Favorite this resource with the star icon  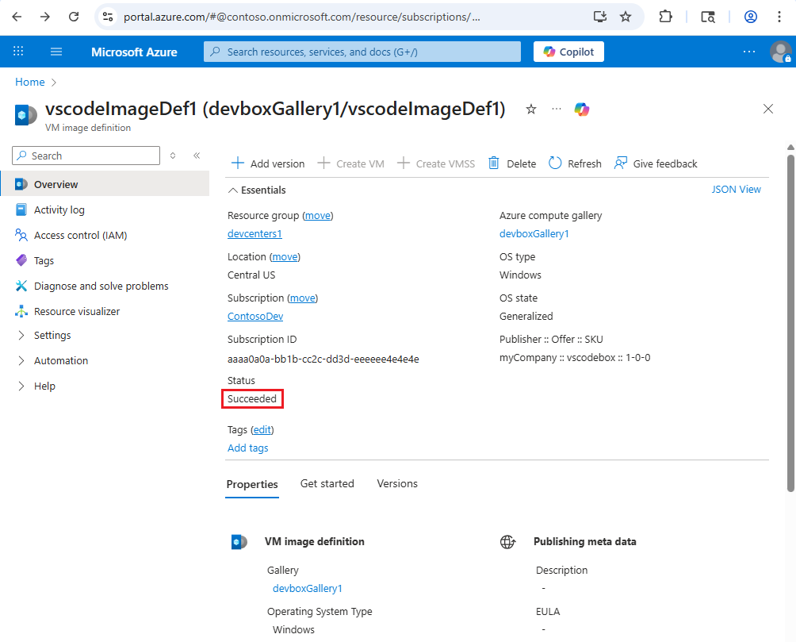pos(530,110)
